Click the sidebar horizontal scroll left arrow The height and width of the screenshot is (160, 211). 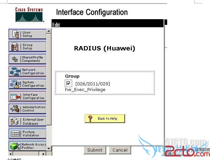[x=11, y=154]
